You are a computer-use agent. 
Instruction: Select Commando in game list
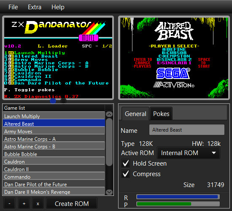coord(54,177)
